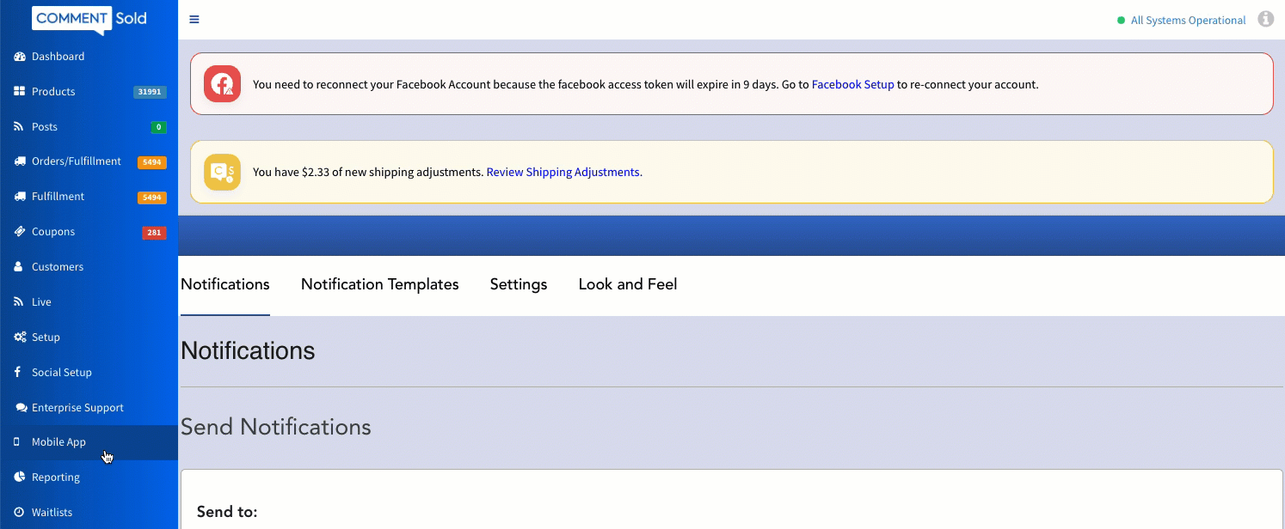This screenshot has height=529, width=1285.
Task: Open the Settings tab
Action: (518, 284)
